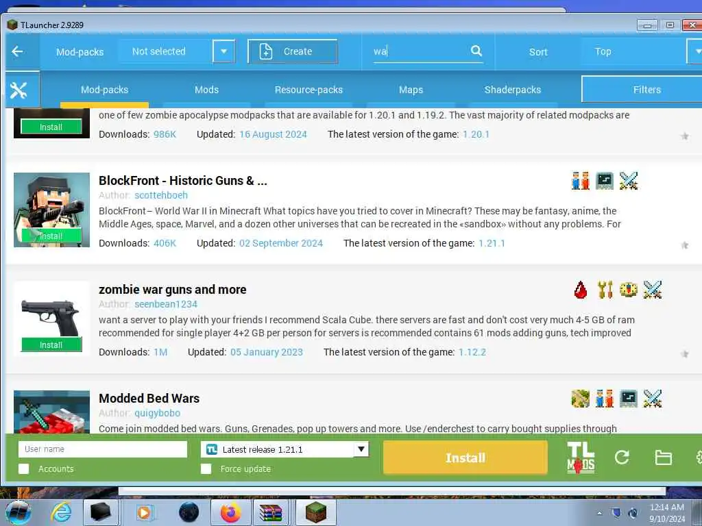Switch to the Mods tab

click(x=206, y=90)
